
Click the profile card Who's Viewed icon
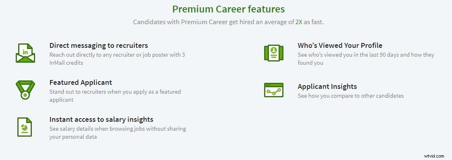click(273, 53)
